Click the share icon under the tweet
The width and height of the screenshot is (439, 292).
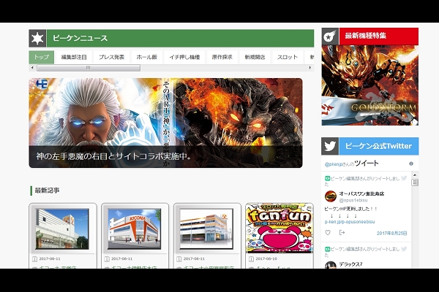342,233
